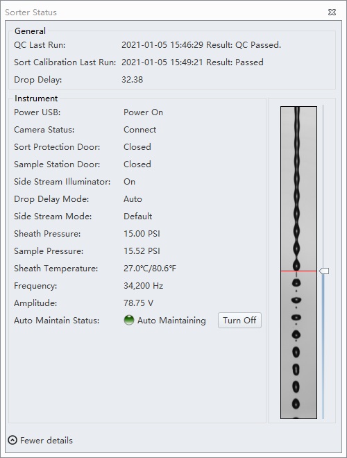Viewport: 347px width, 458px height.
Task: Click the Sorter Status window title
Action: [x=31, y=12]
